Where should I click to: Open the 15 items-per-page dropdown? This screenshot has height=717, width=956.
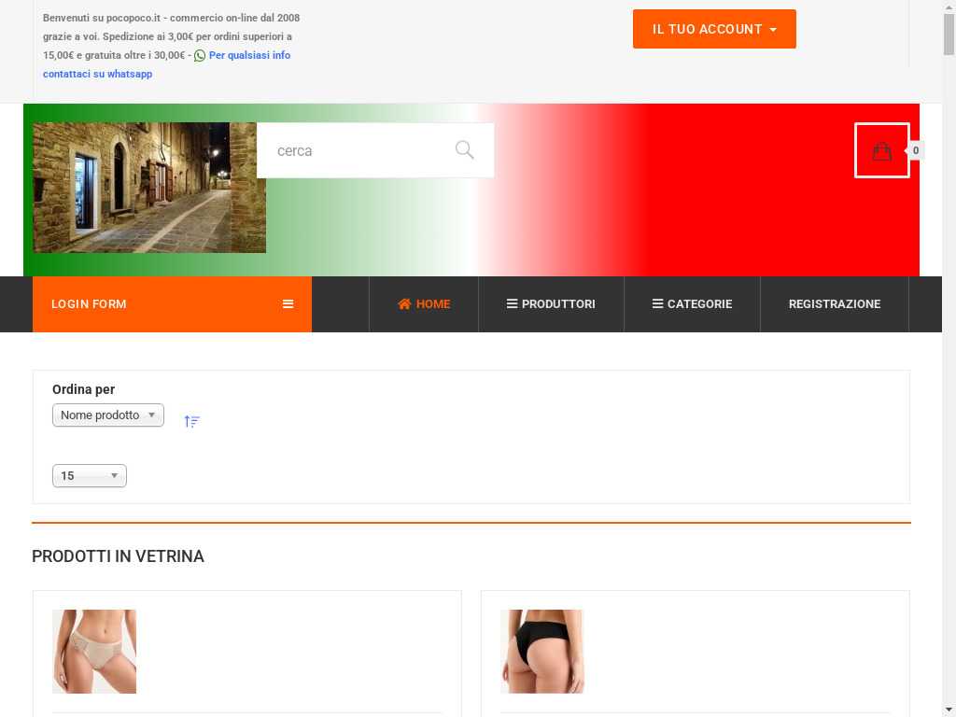(x=90, y=476)
